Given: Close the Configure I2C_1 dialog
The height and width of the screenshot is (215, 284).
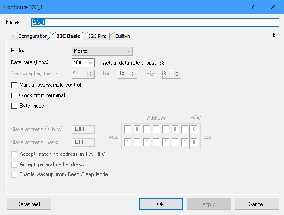Looking at the screenshot, I should point(273,7).
